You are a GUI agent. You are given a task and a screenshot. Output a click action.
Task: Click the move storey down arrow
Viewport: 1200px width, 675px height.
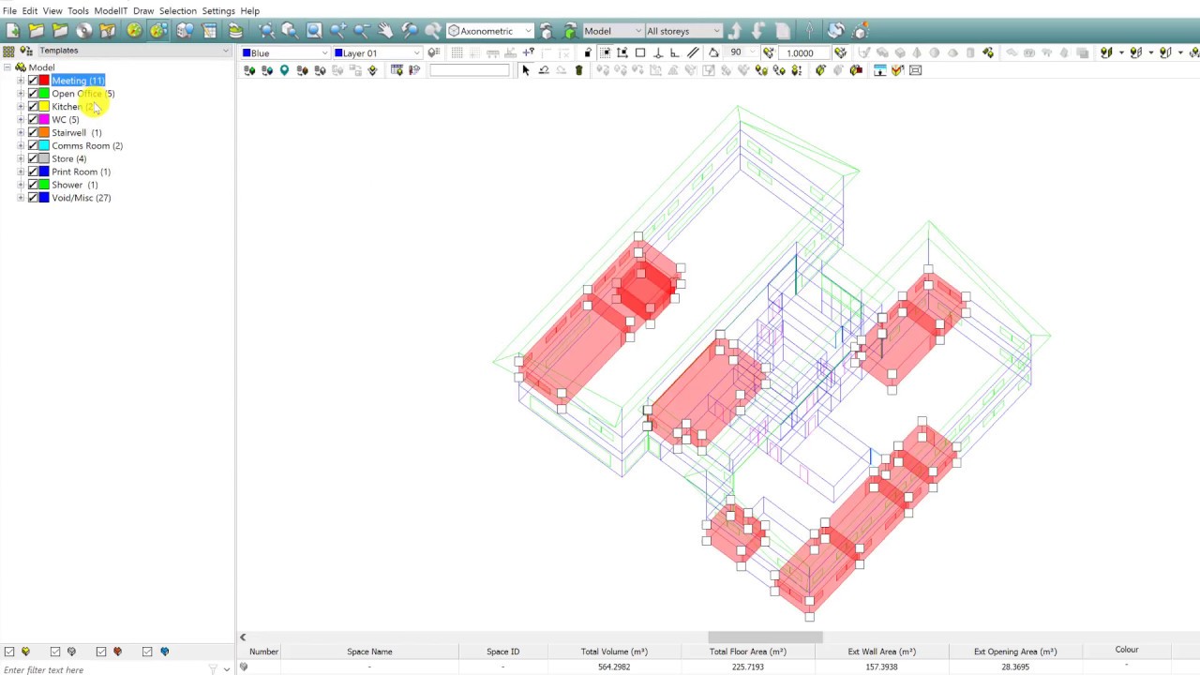(758, 31)
